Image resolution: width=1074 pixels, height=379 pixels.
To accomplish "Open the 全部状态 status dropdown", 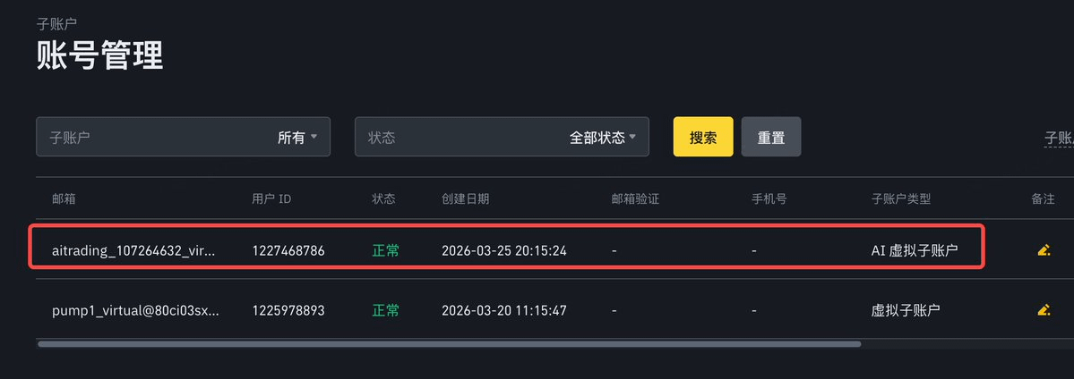I will (x=602, y=138).
